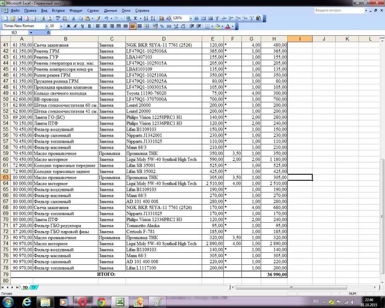
Task: Open the zoom level dropdown showing 120%
Action: pos(190,18)
